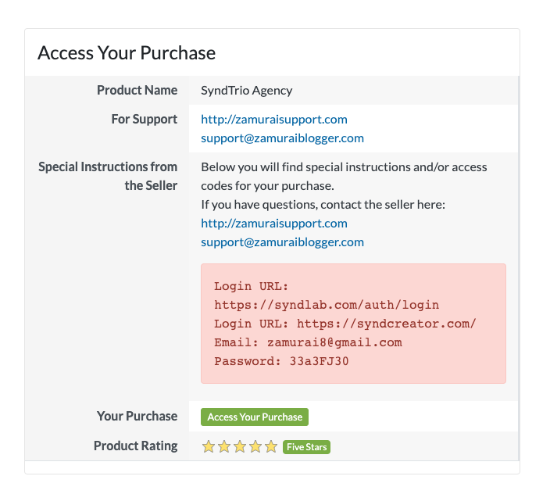Click the Password line in red box
The height and width of the screenshot is (494, 550).
(281, 361)
